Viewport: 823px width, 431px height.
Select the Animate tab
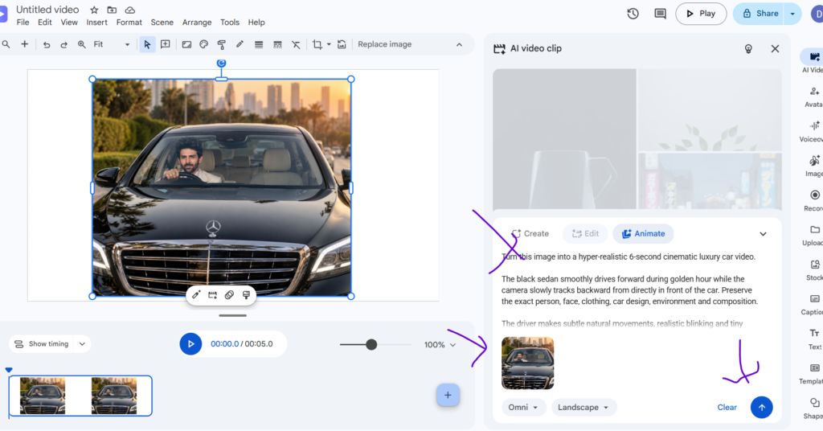644,234
